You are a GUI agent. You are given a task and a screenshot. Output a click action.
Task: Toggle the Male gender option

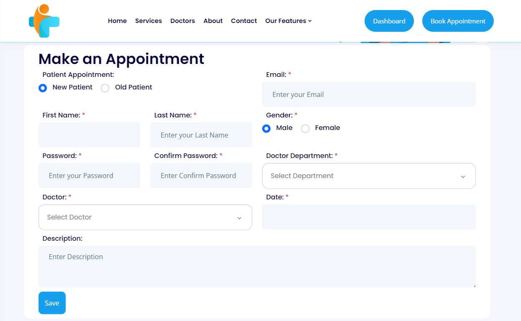coord(267,128)
